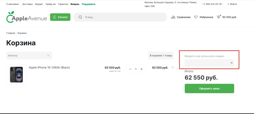The image size is (254, 114).
Task: Expand the phone number +7 495 dropdown
Action: tap(213, 4)
